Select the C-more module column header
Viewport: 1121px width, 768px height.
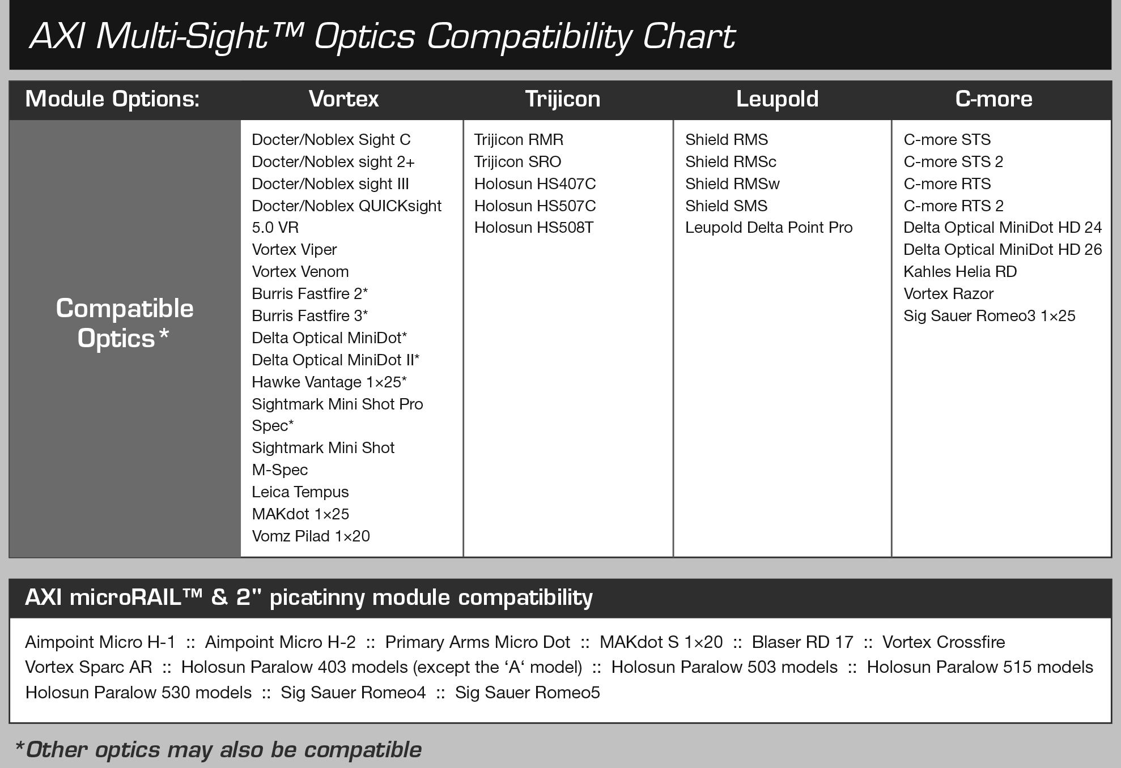(x=993, y=99)
